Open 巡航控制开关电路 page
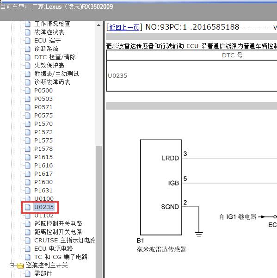 [58, 224]
